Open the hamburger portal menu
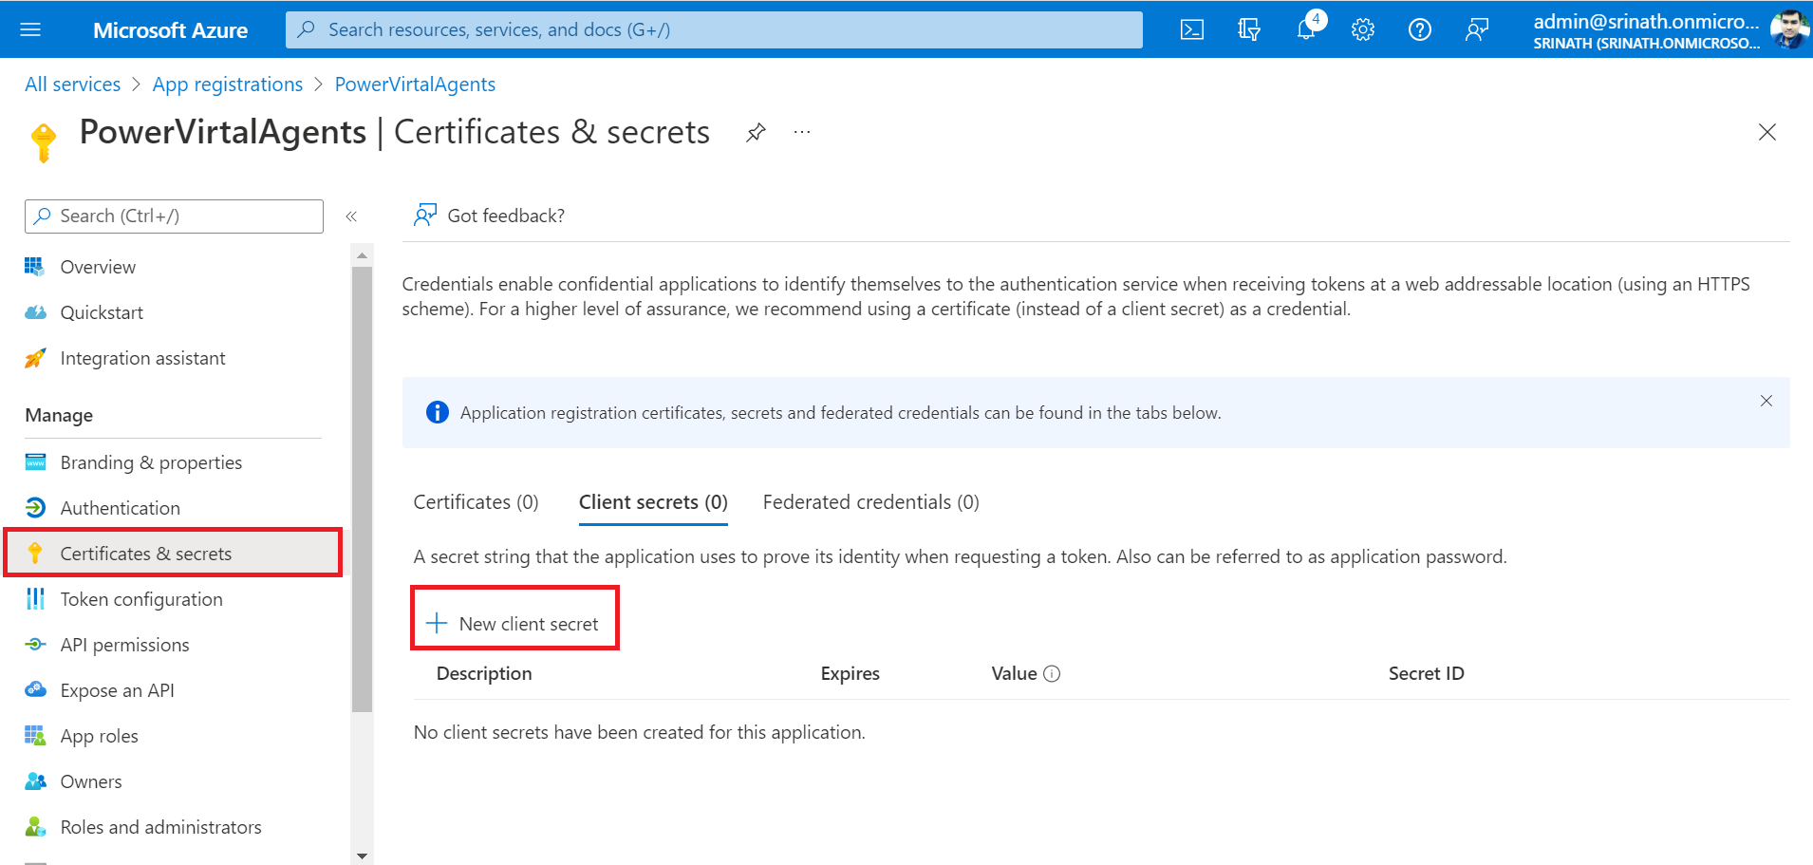Screen dimensions: 1813x865 pos(30,30)
